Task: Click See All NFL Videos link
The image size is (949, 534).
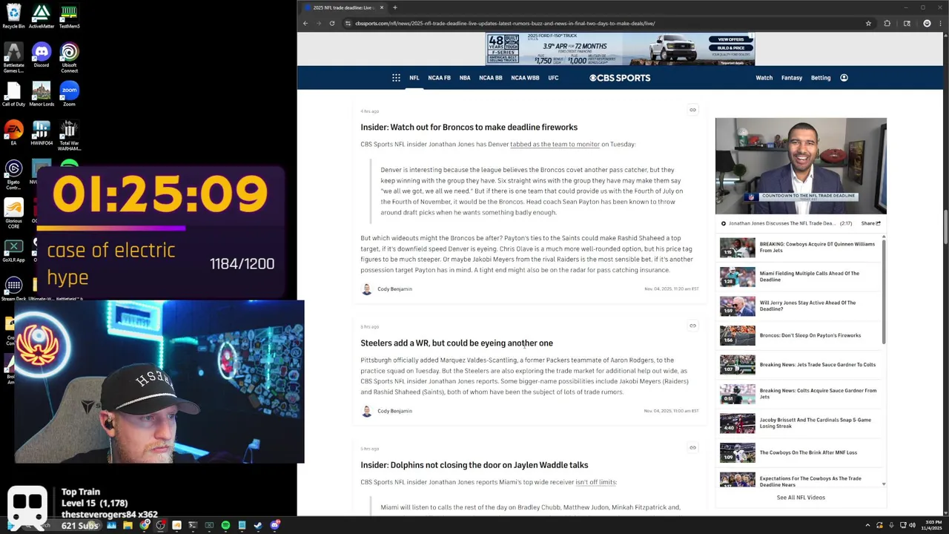Action: [x=801, y=498]
